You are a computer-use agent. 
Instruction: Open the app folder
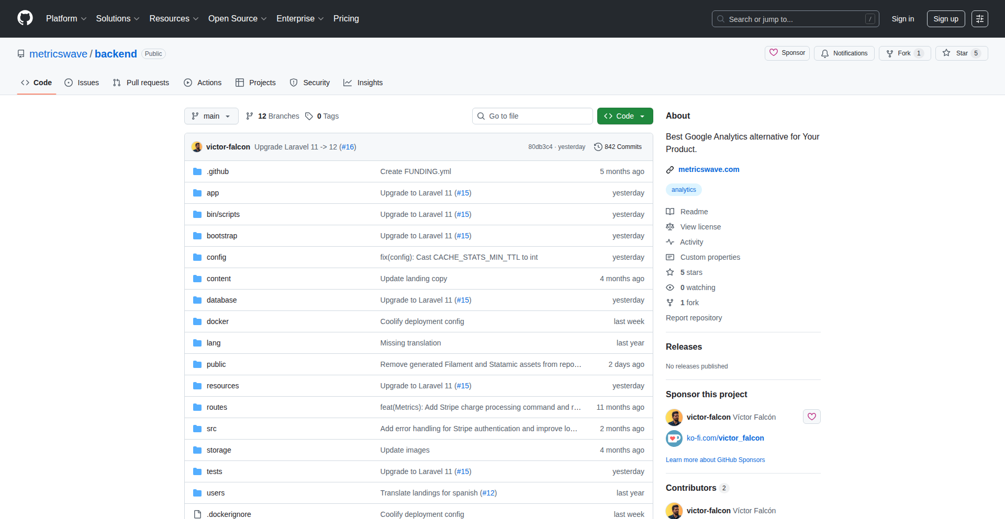coord(213,193)
